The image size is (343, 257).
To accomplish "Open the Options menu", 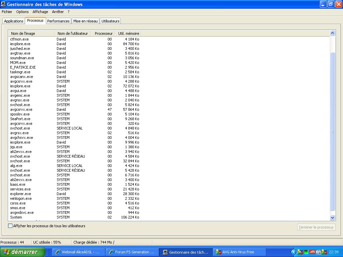I will click(22, 12).
